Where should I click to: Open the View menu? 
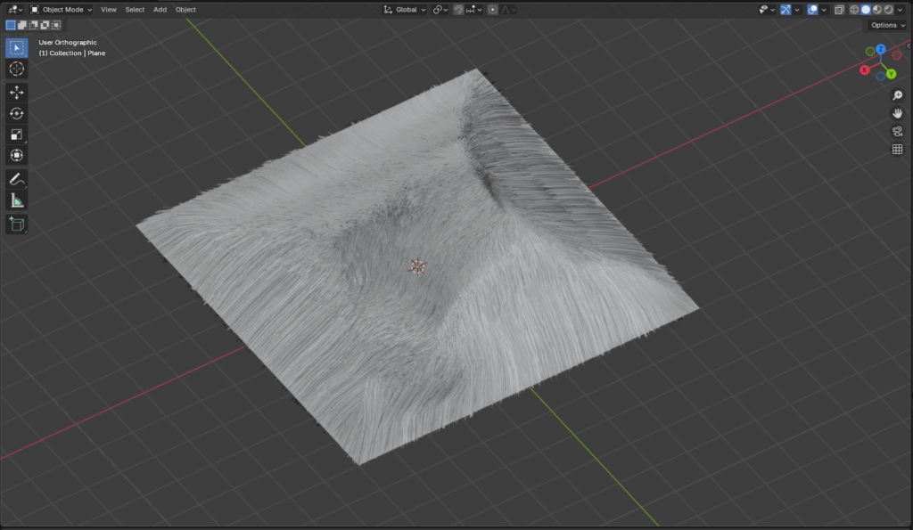pyautogui.click(x=108, y=9)
